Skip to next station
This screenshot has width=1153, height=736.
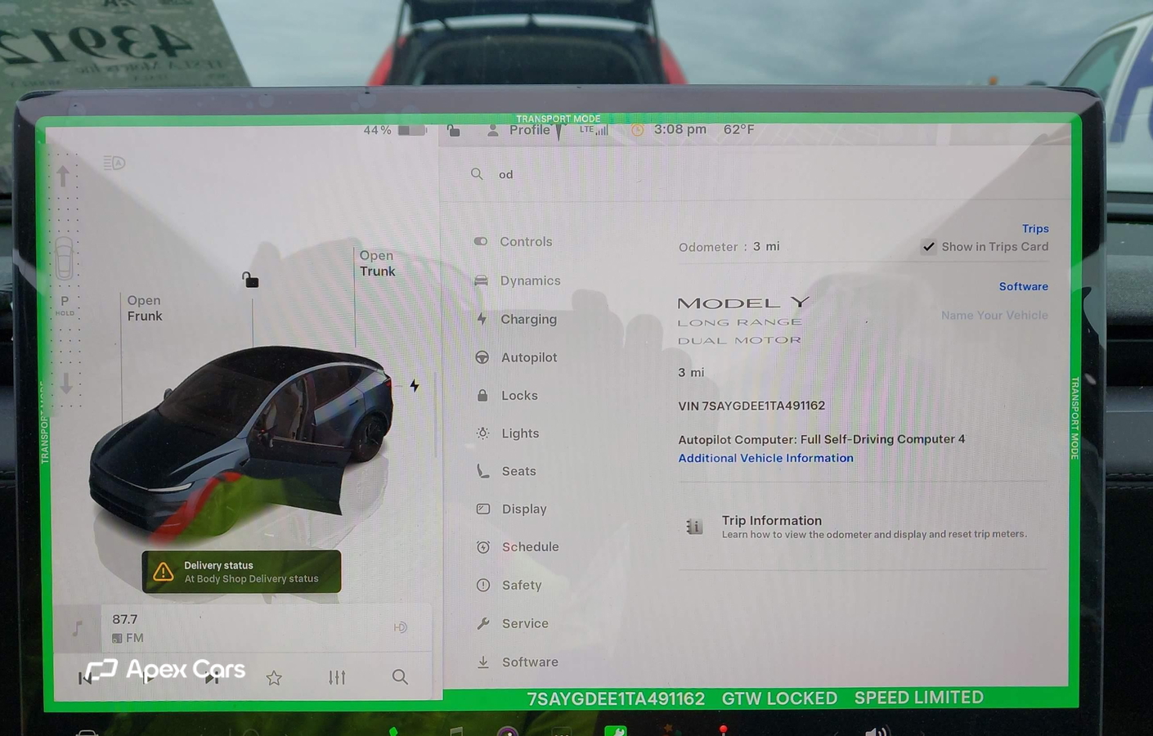pyautogui.click(x=212, y=678)
